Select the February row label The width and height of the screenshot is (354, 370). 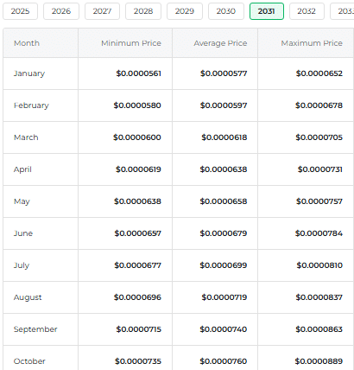[x=31, y=105]
